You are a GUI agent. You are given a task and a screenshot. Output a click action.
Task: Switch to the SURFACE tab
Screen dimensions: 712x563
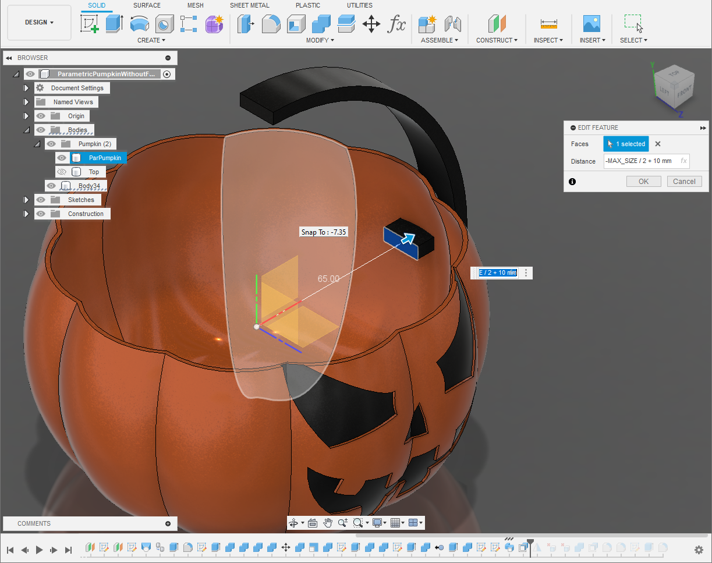pos(147,5)
